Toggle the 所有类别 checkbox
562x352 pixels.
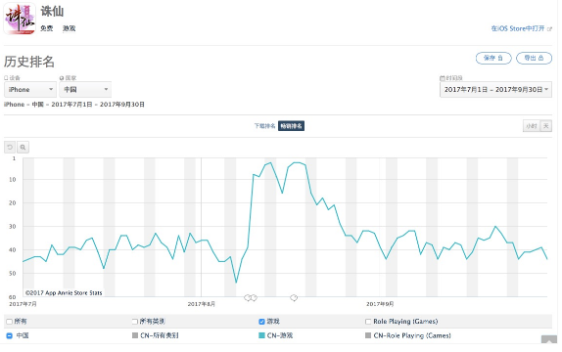click(135, 322)
